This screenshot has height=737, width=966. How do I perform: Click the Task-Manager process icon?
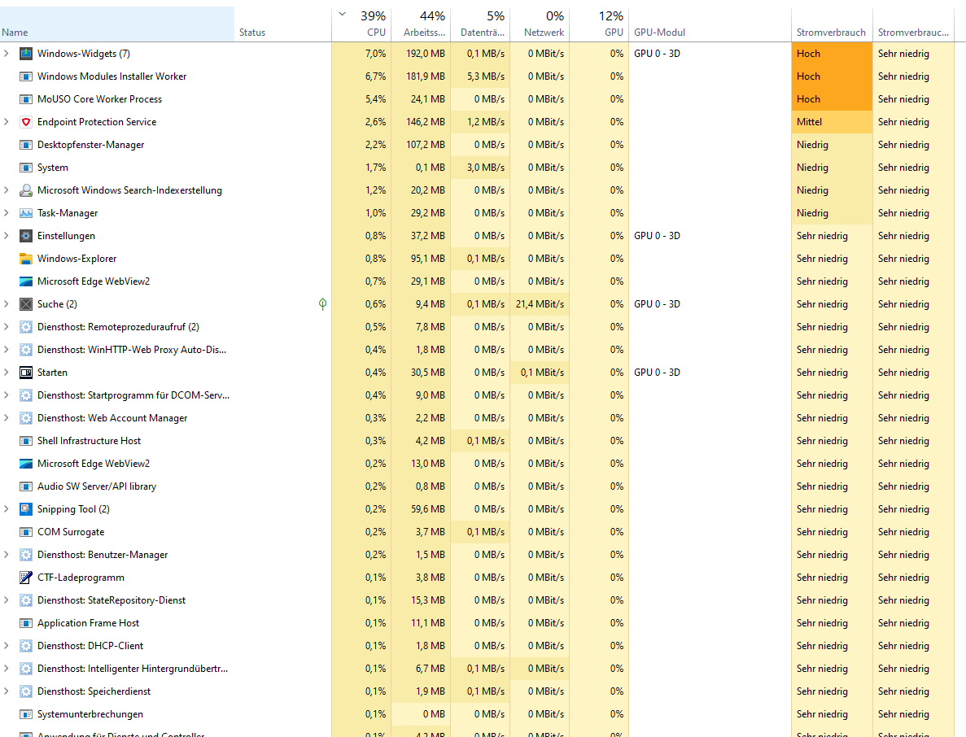[26, 213]
